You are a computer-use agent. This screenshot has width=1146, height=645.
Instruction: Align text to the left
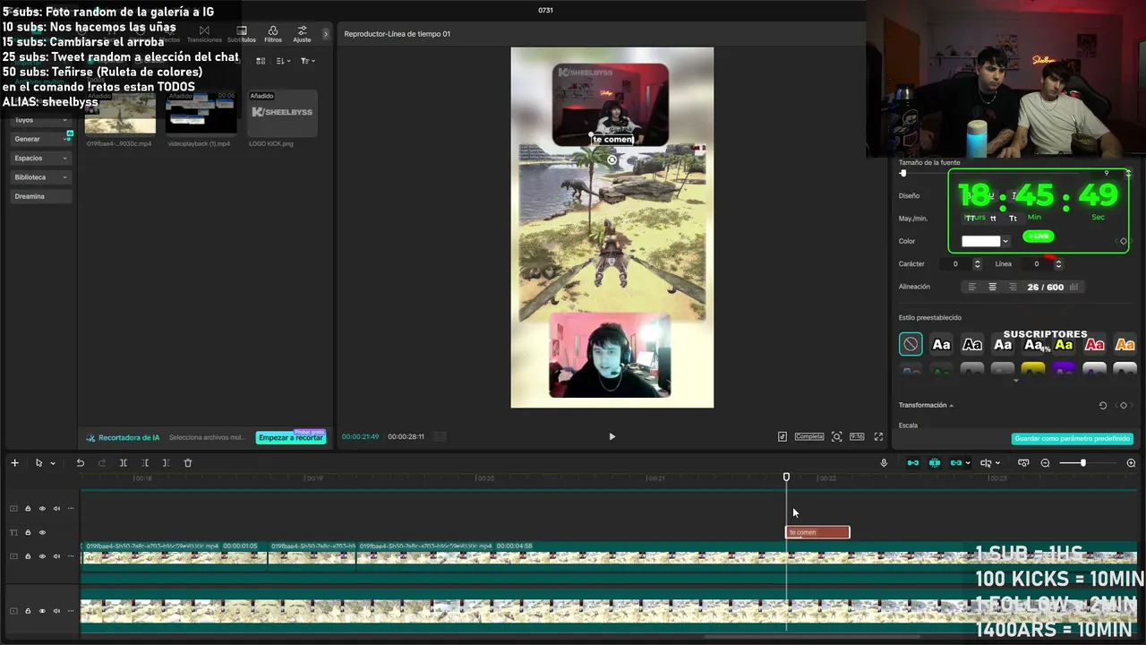[x=972, y=287]
